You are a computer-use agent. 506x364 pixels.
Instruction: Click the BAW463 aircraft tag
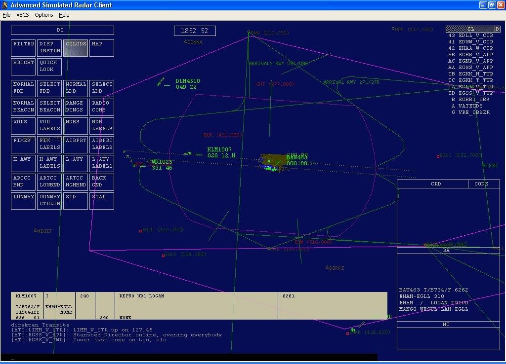[297, 158]
